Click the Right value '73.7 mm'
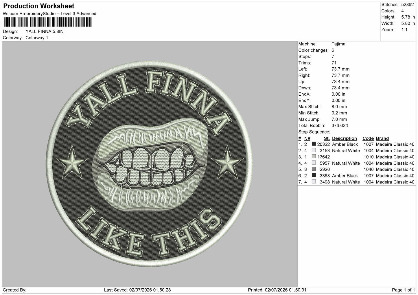This screenshot has width=418, height=295. (340, 75)
